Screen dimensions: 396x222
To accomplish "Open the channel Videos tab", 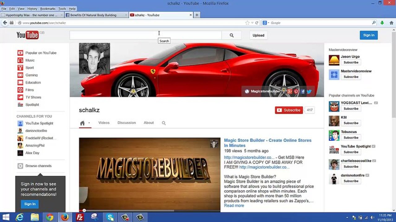I will tap(104, 123).
